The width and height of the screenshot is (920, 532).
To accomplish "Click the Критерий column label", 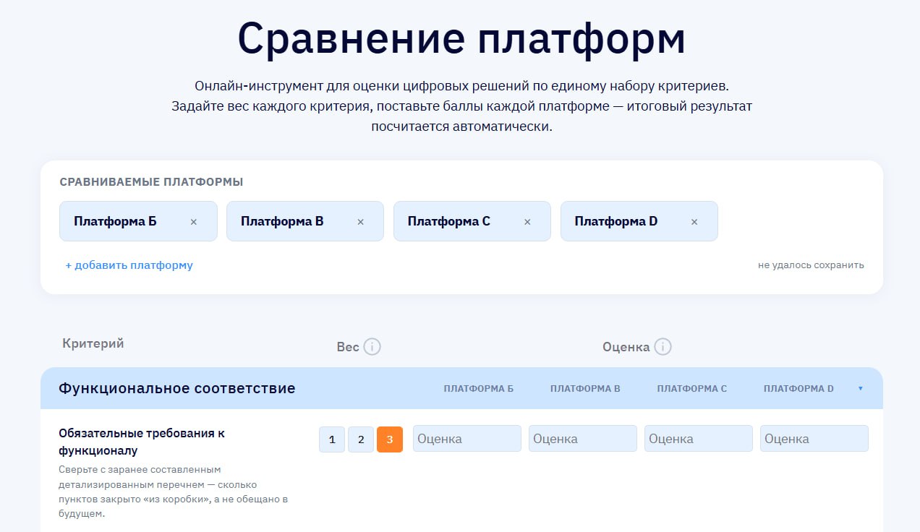I will [93, 344].
